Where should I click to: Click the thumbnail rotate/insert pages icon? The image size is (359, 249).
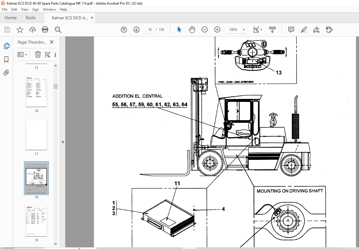(48, 54)
